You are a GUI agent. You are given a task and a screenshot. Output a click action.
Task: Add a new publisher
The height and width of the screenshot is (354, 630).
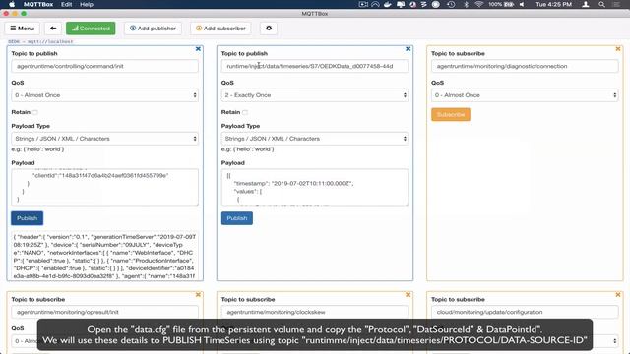pos(153,29)
